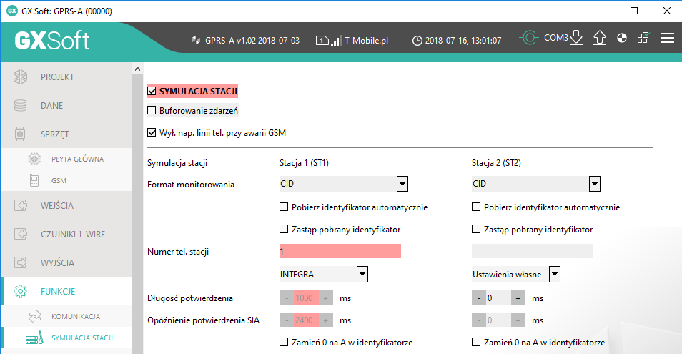Click the download arrow icon in header
This screenshot has height=354, width=682.
coord(577,39)
